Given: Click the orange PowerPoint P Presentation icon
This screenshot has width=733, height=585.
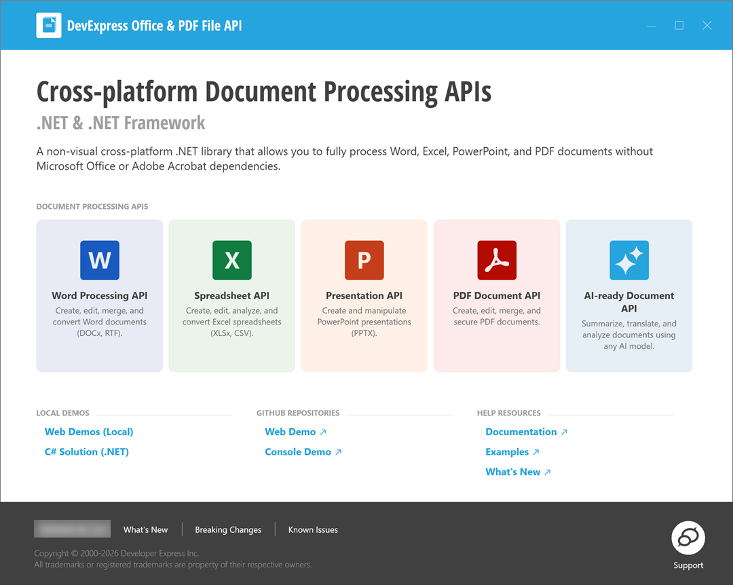Looking at the screenshot, I should click(364, 260).
